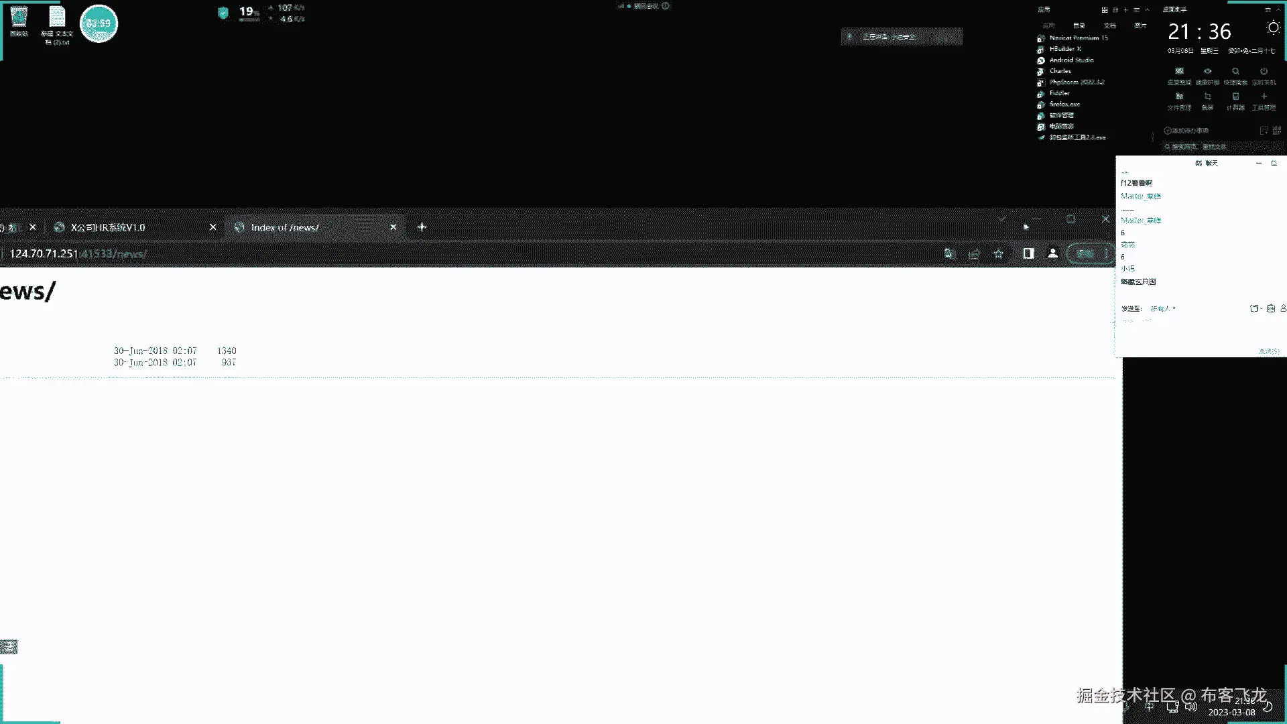Select the 图片 category tab in launcher
Screen dimensions: 1287x724
[1140, 25]
